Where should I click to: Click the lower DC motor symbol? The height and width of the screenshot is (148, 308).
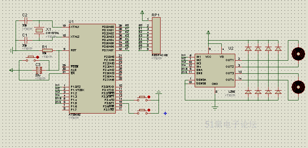tap(298, 87)
